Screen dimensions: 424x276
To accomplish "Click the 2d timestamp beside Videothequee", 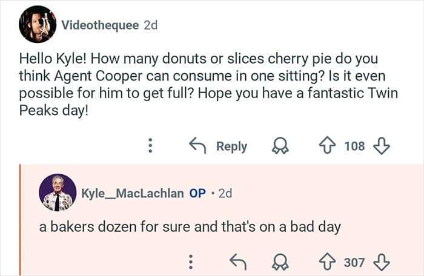I will (151, 25).
